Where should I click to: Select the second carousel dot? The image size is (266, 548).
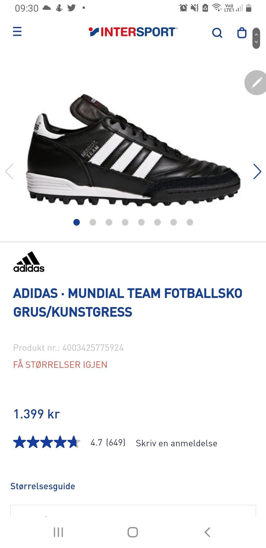click(93, 222)
